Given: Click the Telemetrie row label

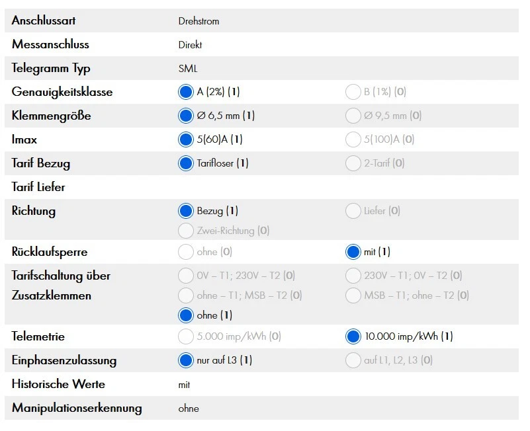Looking at the screenshot, I should coord(38,336).
